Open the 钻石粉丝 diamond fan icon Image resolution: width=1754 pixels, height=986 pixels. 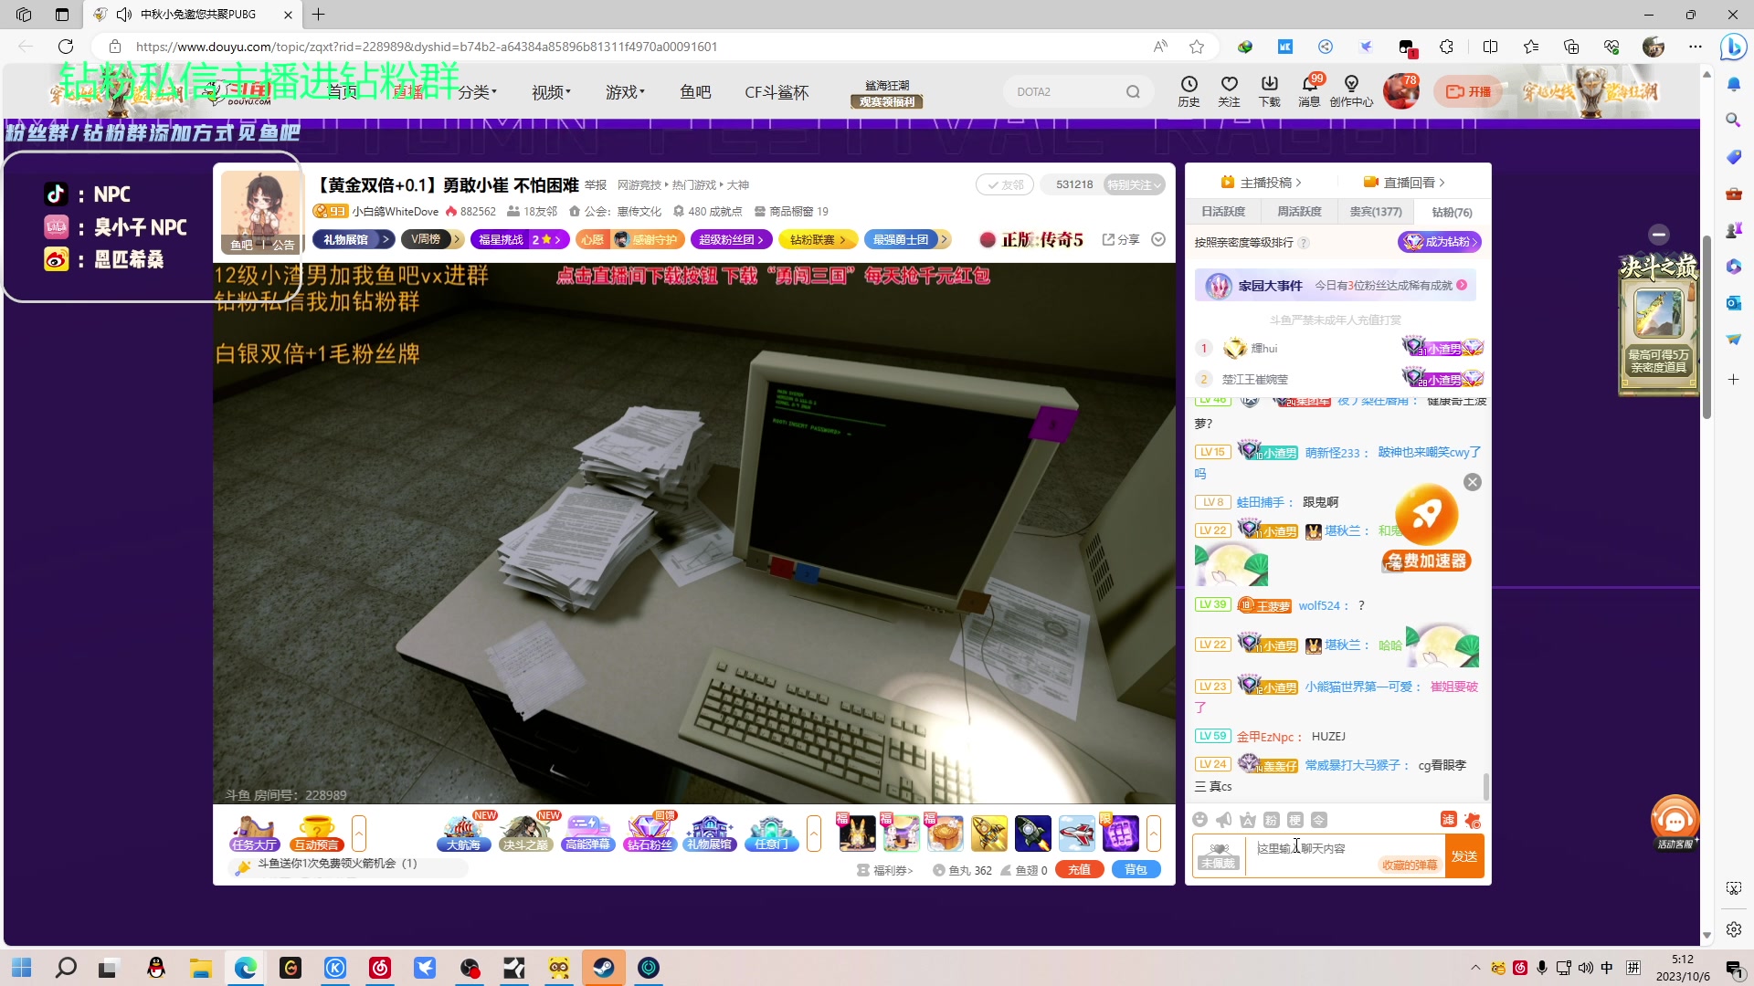coord(650,834)
